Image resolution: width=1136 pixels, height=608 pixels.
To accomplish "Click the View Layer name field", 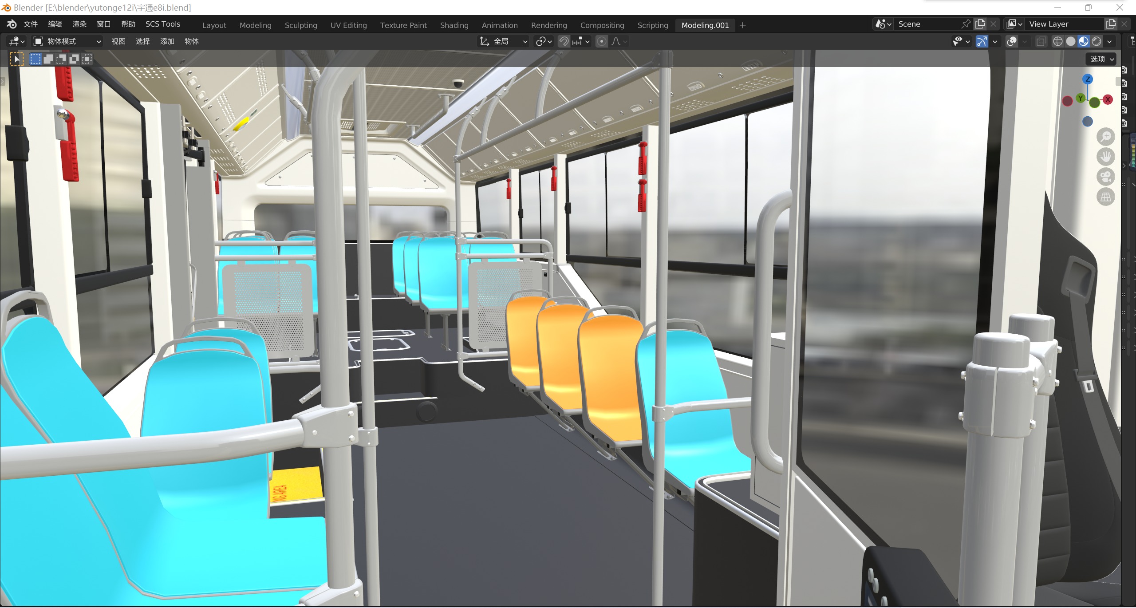I will click(1065, 24).
